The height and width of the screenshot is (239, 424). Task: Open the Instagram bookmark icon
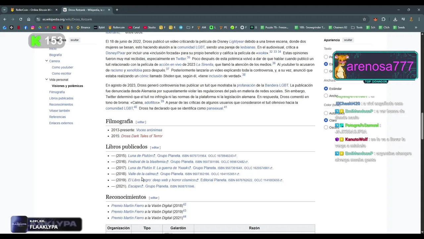pyautogui.click(x=32, y=28)
